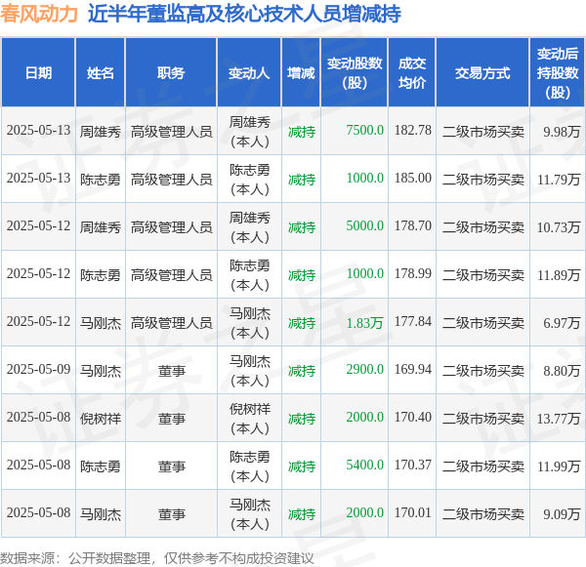Screen dimensions: 586x567
Task: Click 二级市场买卖 in the 169.94 row
Action: click(482, 371)
